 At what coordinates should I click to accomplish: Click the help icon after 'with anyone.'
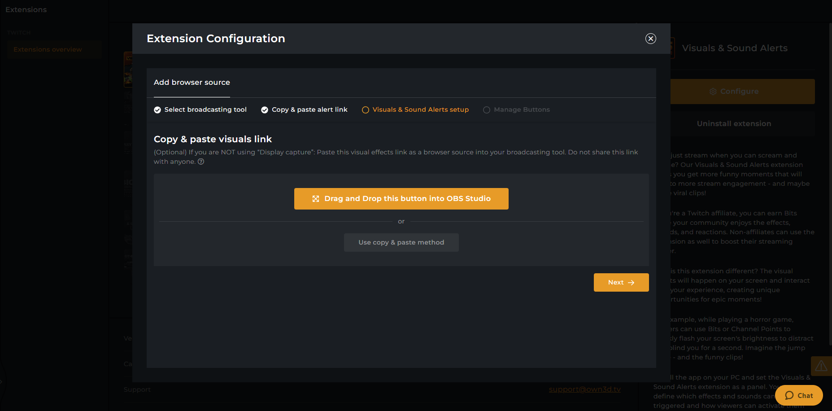pos(201,162)
